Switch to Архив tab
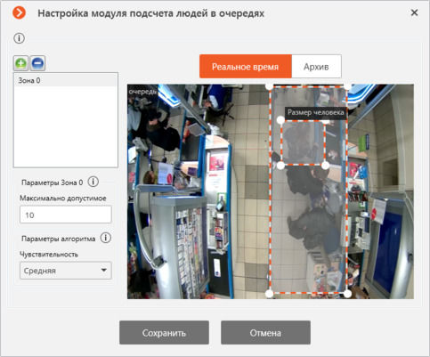This screenshot has height=357, width=430. click(316, 67)
